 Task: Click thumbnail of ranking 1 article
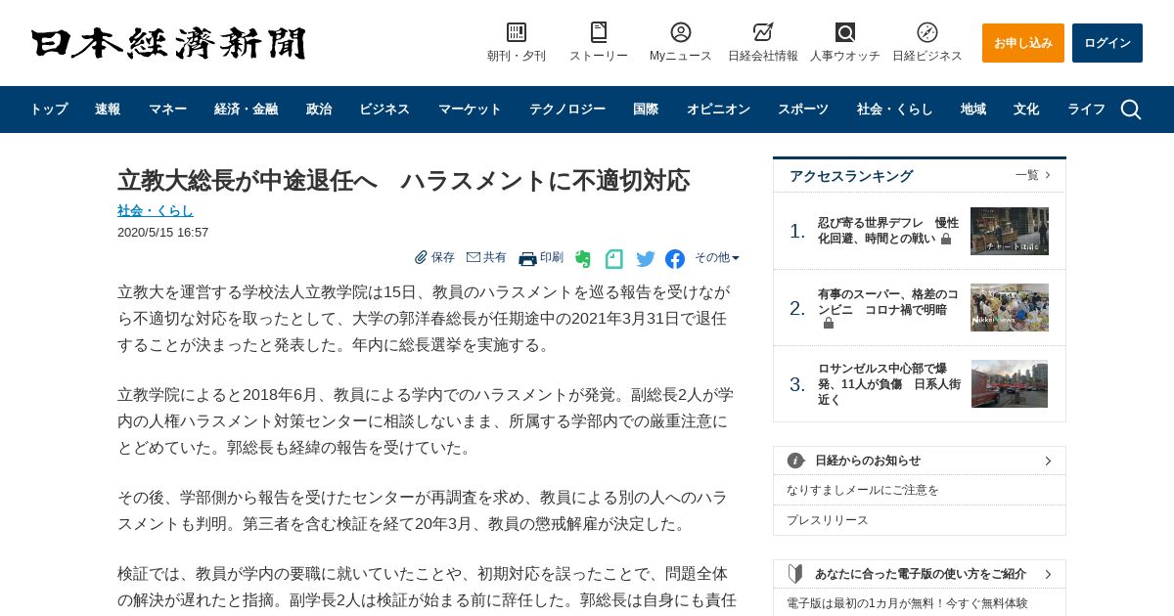tap(1010, 231)
